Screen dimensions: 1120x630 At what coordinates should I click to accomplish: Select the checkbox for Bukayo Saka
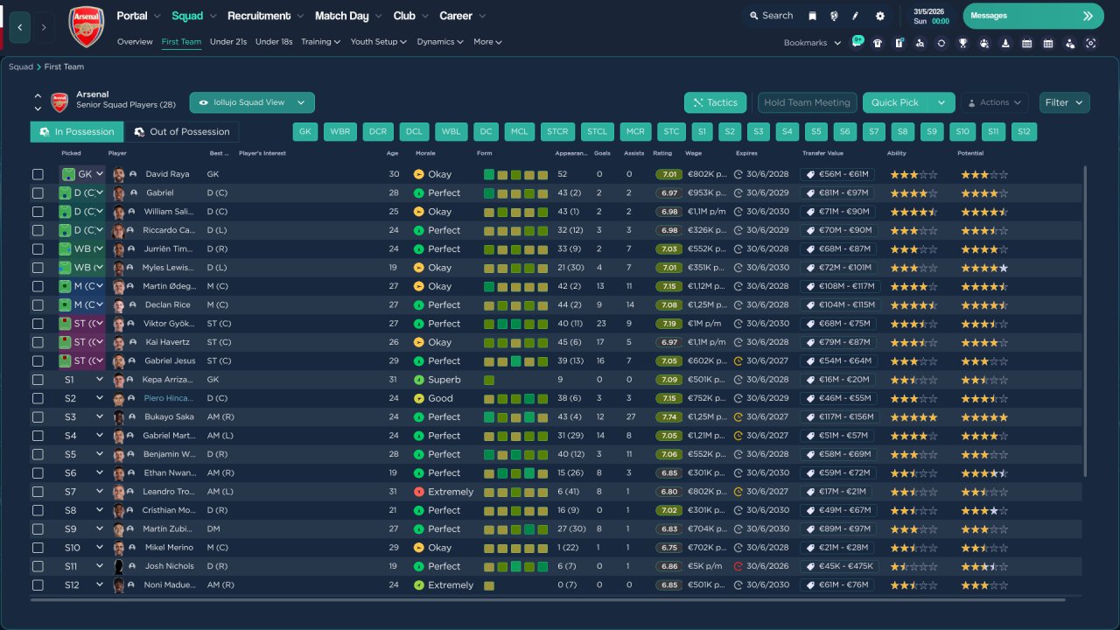tap(38, 417)
